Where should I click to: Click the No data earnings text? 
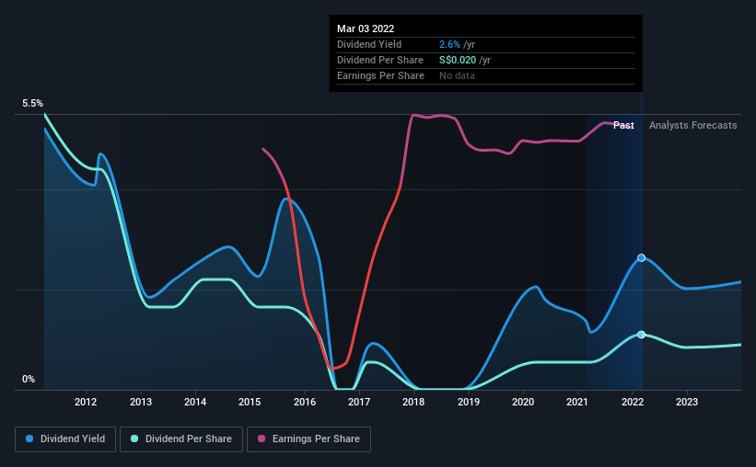coord(459,75)
